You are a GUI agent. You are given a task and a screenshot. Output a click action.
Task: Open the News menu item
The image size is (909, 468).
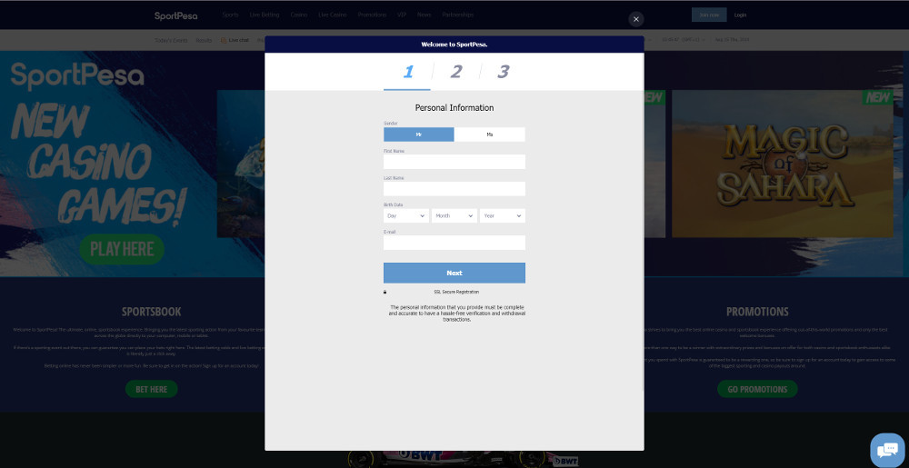(x=424, y=15)
